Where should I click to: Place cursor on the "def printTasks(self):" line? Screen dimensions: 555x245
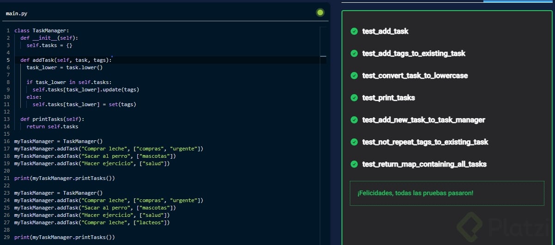52,119
